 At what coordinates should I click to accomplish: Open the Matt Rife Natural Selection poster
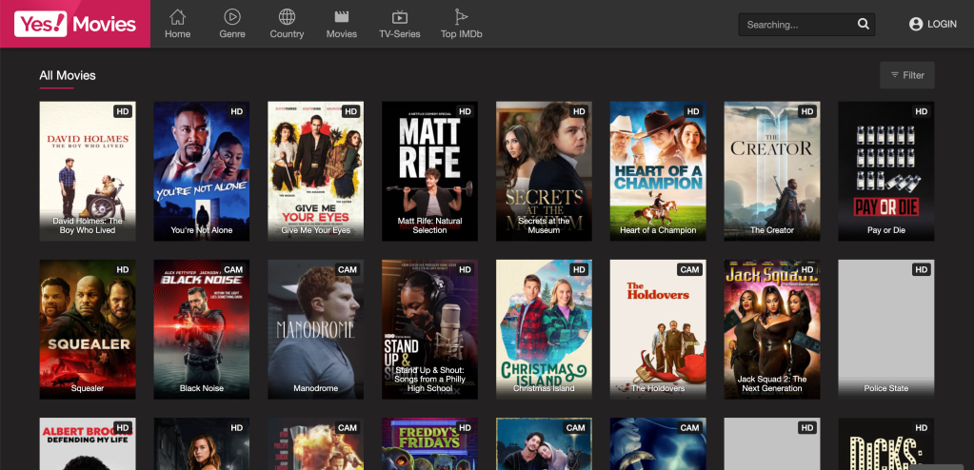click(429, 162)
